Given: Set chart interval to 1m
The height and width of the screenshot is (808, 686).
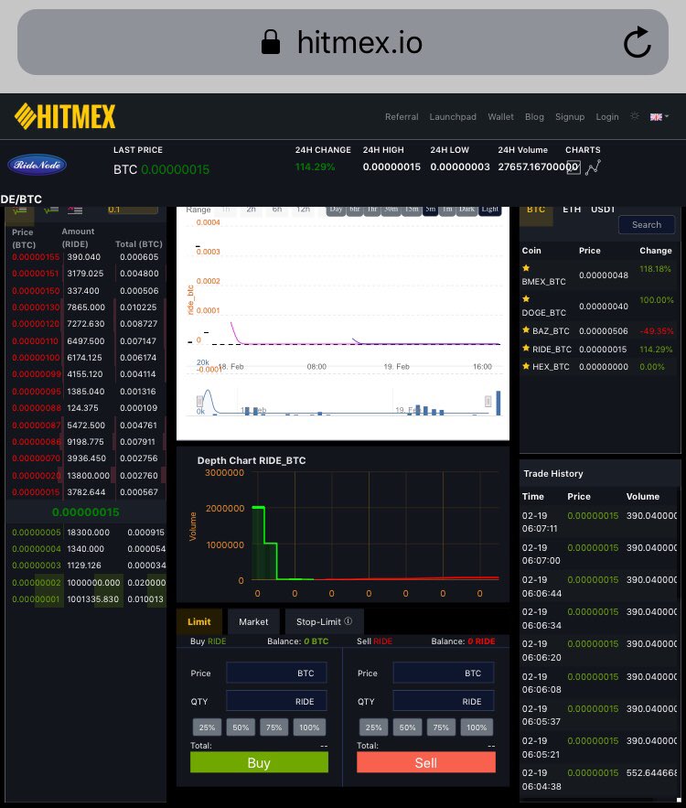Looking at the screenshot, I should tap(447, 210).
